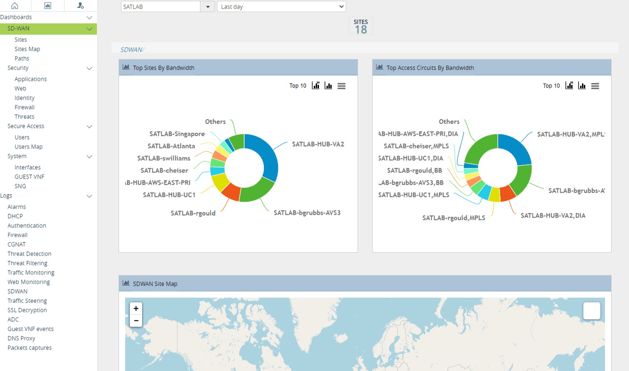The image size is (629, 371).
Task: Click the white layers button on map
Action: point(592,311)
